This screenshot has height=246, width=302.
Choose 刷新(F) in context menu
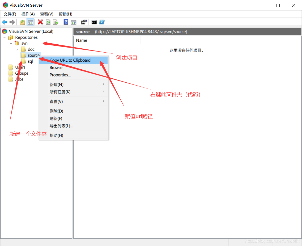73,118
